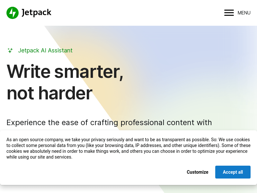Click the MENU label in the header

click(244, 13)
